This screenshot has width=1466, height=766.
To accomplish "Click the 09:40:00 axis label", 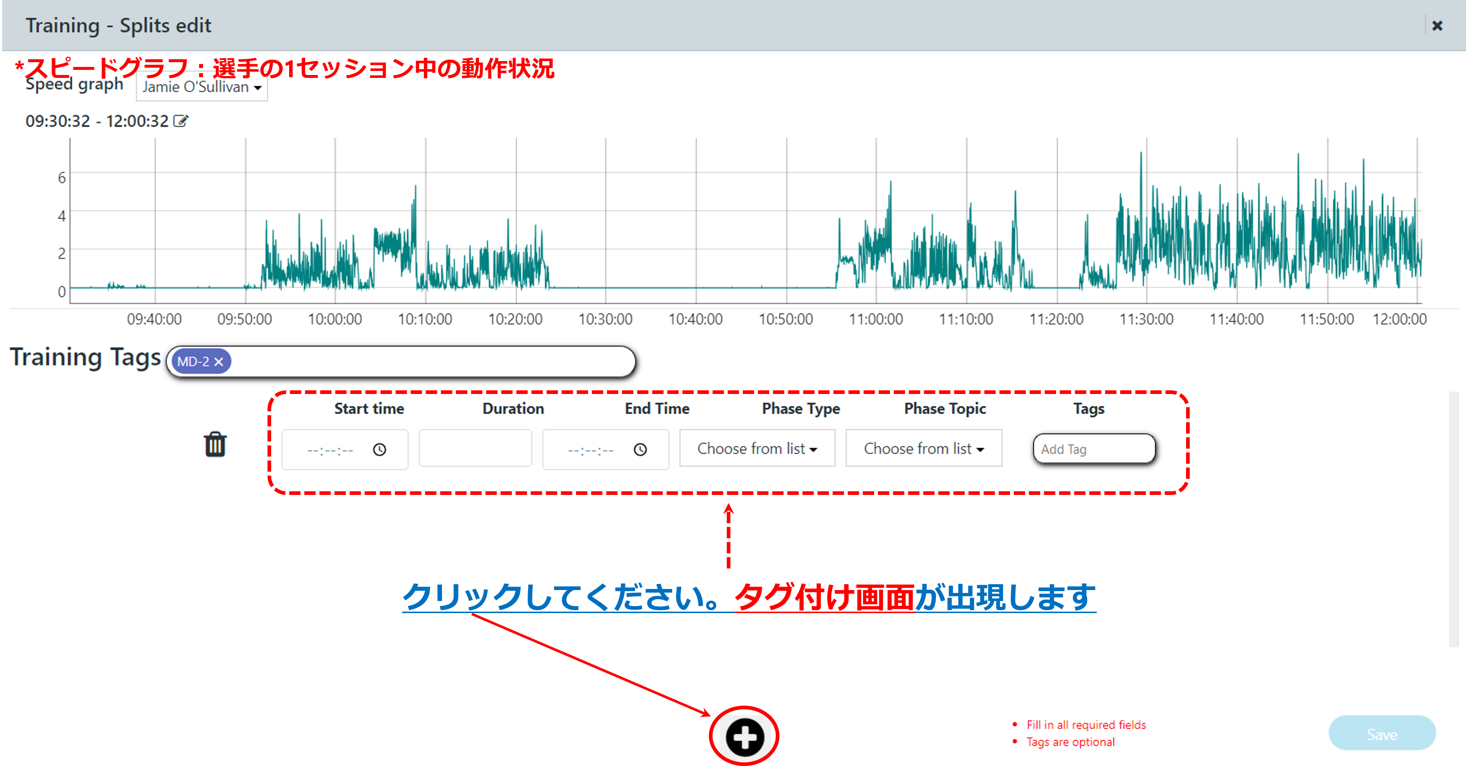I will [154, 319].
